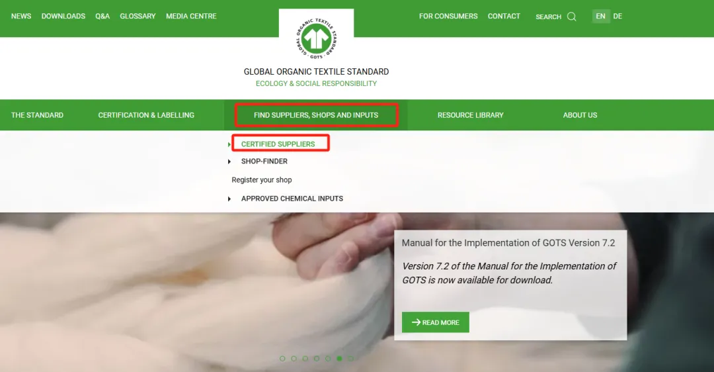Go to first carousel slide dot
The image size is (714, 372).
point(282,359)
